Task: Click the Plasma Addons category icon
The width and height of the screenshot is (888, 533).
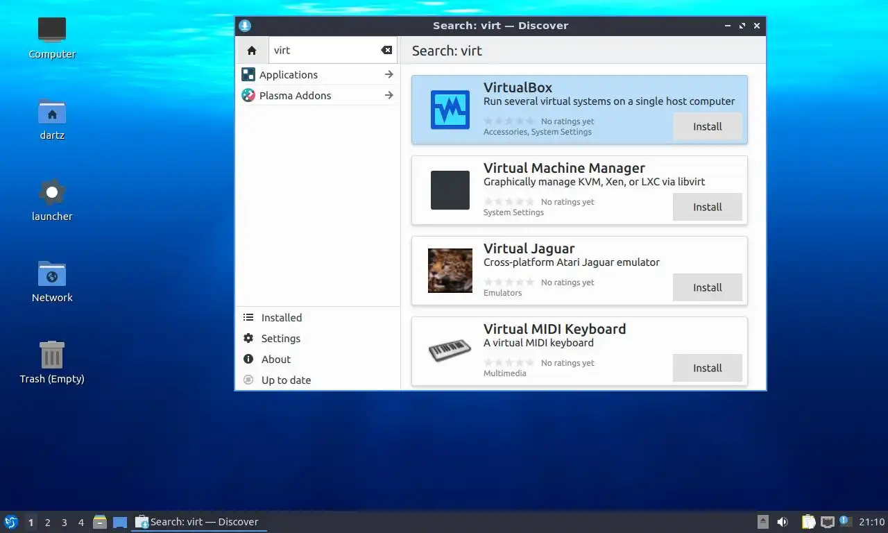Action: pyautogui.click(x=248, y=95)
